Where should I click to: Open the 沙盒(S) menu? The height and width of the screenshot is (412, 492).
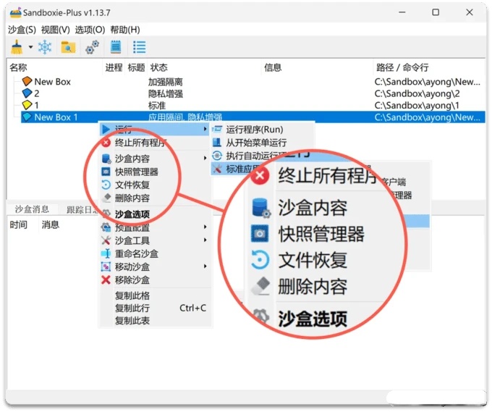[x=22, y=30]
